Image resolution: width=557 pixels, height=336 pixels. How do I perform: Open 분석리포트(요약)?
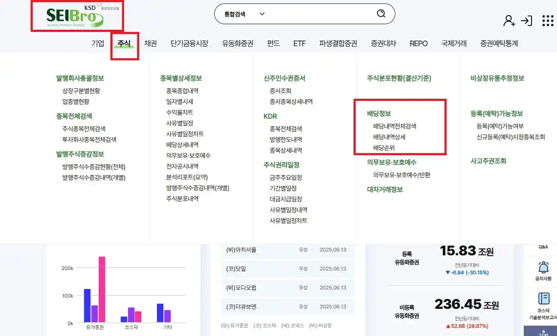pyautogui.click(x=187, y=177)
